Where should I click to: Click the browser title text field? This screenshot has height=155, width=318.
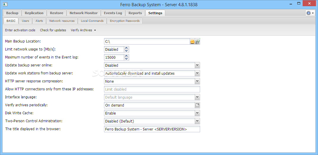152,129
